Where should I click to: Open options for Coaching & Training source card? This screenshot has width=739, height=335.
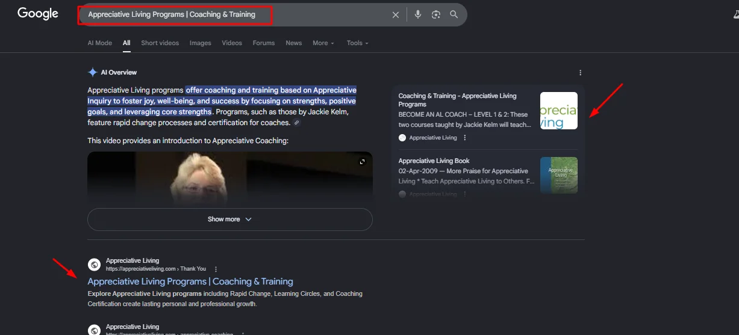[465, 138]
